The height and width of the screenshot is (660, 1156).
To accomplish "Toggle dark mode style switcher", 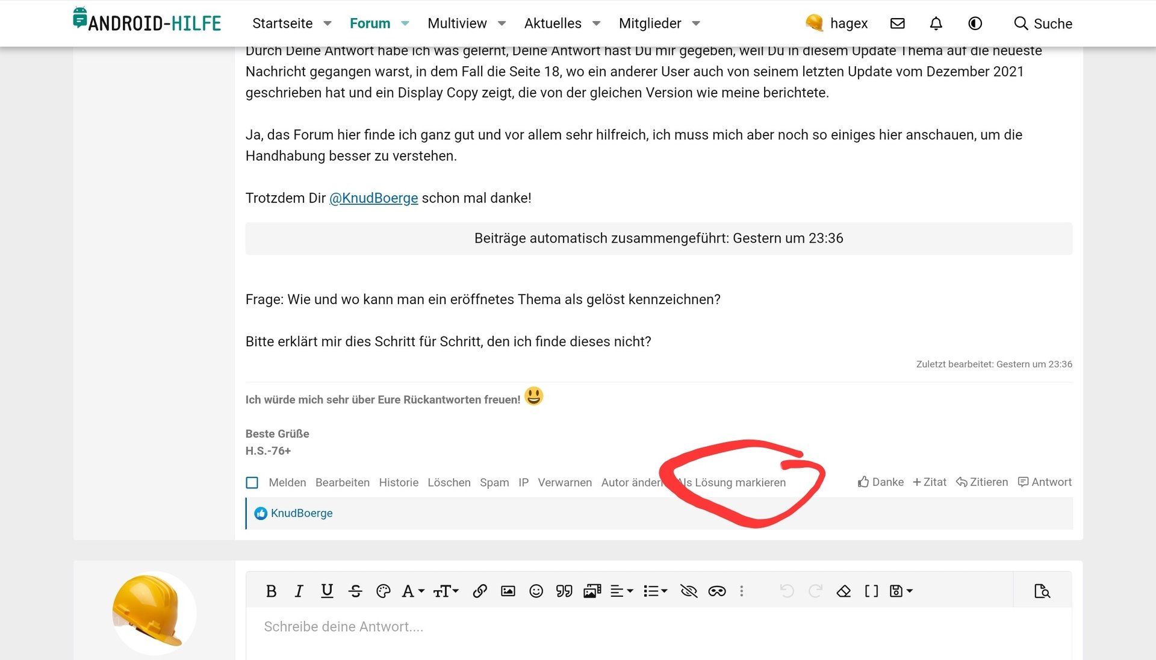I will (975, 23).
